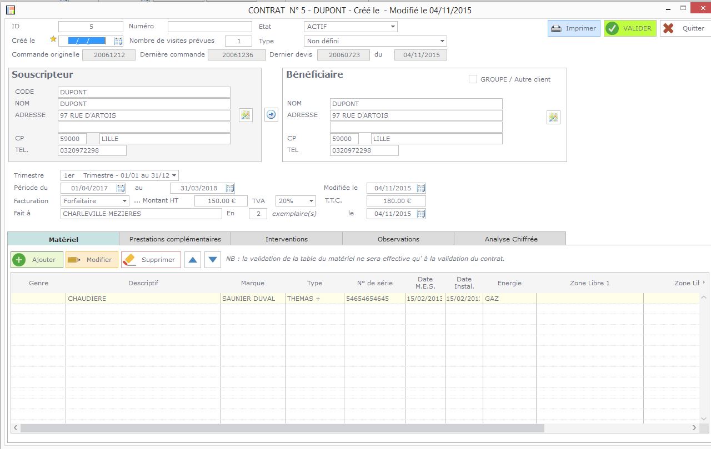Open the Facturation dropdown showing Forfaitaire
Screen dimensions: 711x449
(x=95, y=201)
